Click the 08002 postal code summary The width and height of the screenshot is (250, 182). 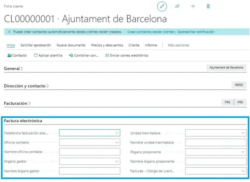239,85
